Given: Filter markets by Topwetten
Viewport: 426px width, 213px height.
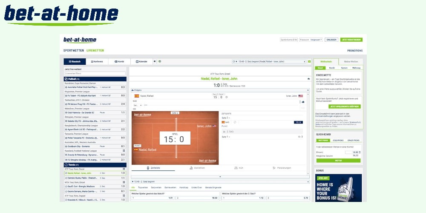Looking at the screenshot, I should point(143,187).
